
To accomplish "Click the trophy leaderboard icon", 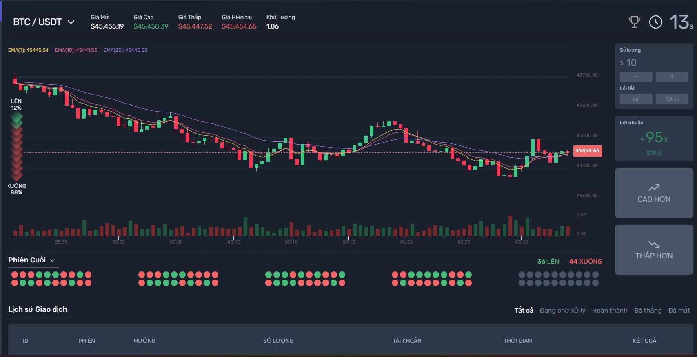I will 634,22.
